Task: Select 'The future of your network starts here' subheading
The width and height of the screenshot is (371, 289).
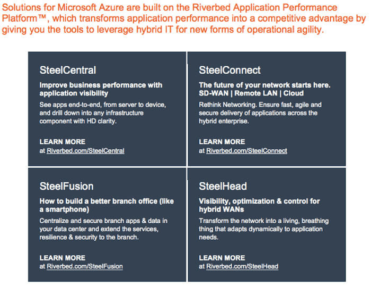Action: 264,85
